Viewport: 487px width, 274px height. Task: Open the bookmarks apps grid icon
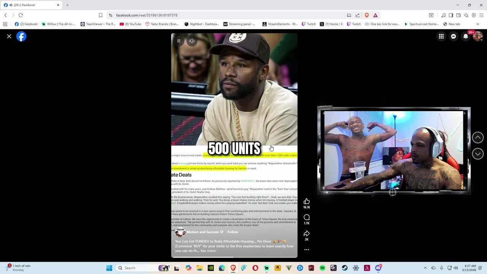(x=5, y=24)
